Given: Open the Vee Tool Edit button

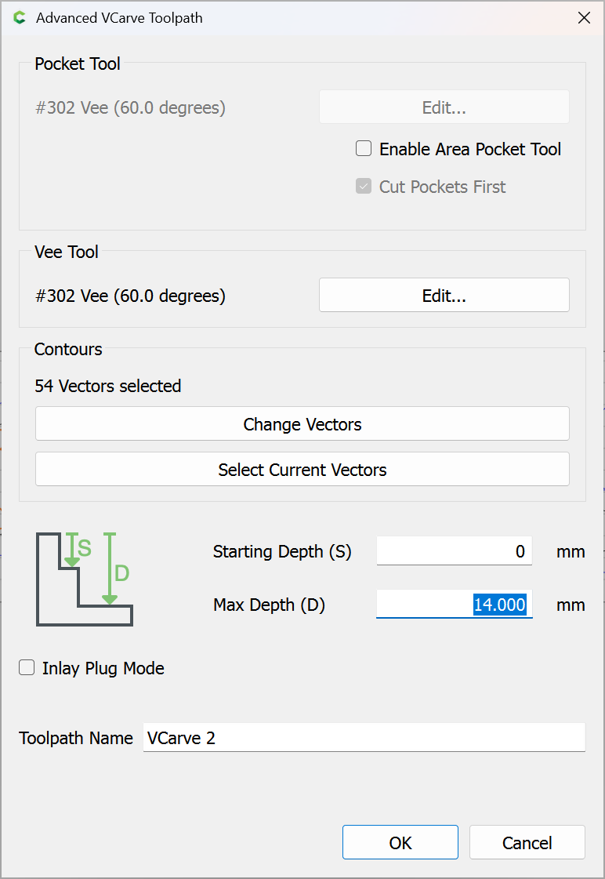Looking at the screenshot, I should [444, 296].
